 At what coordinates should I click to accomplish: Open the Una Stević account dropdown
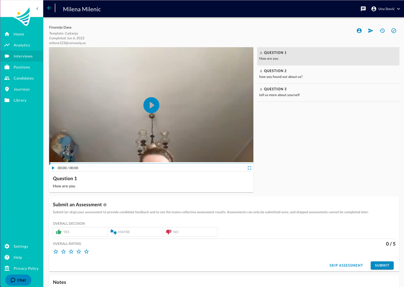pyautogui.click(x=385, y=9)
